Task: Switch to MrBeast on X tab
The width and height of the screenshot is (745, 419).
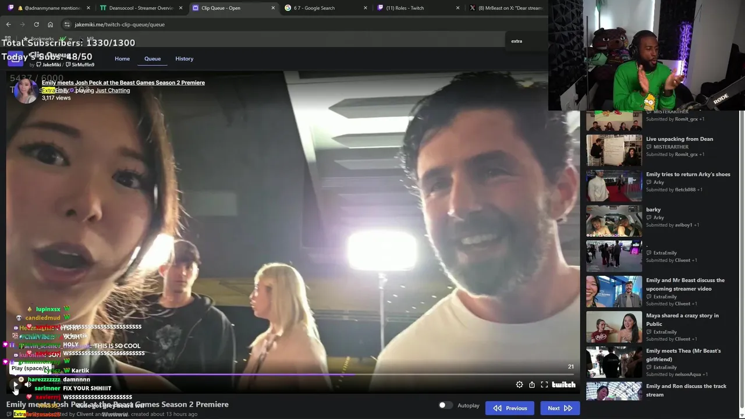Action: (x=506, y=8)
